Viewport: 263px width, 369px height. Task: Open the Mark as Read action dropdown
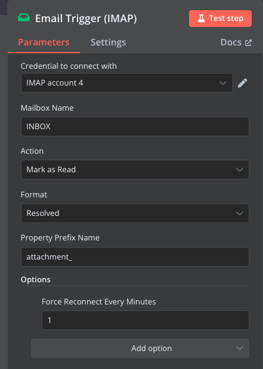point(135,169)
